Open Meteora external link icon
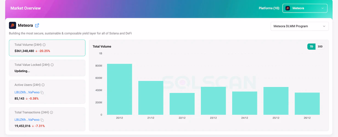This screenshot has height=137, width=338. (37, 25)
